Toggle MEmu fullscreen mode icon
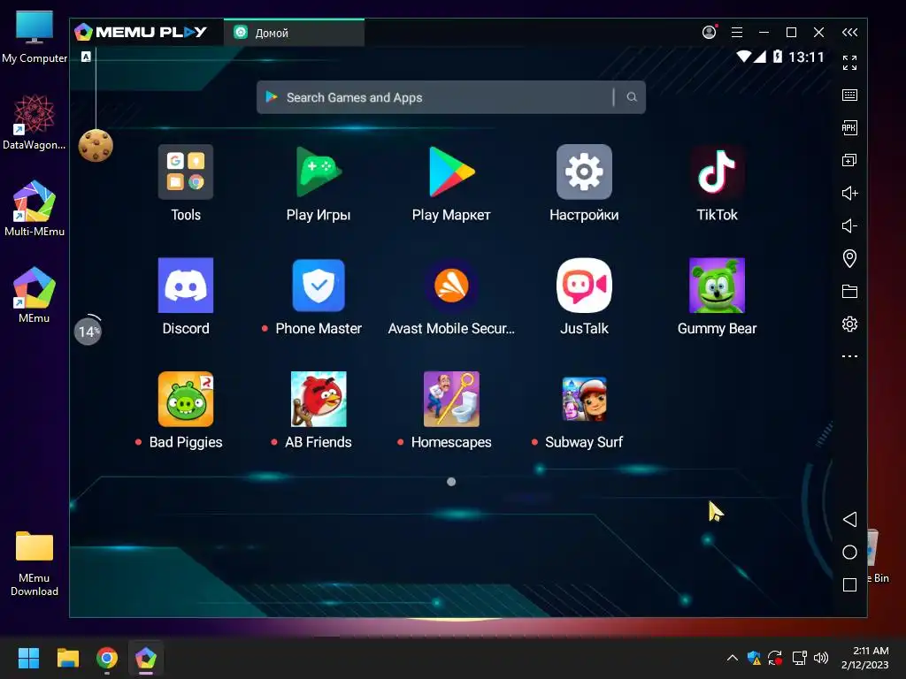Viewport: 906px width, 679px height. coord(849,63)
